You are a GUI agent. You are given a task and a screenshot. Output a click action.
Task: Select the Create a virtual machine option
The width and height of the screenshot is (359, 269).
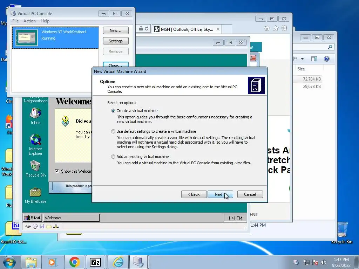point(113,111)
